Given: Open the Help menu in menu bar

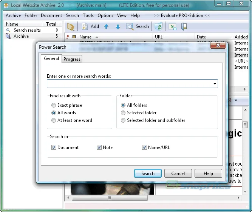Looking at the screenshot, I should coord(135,15).
